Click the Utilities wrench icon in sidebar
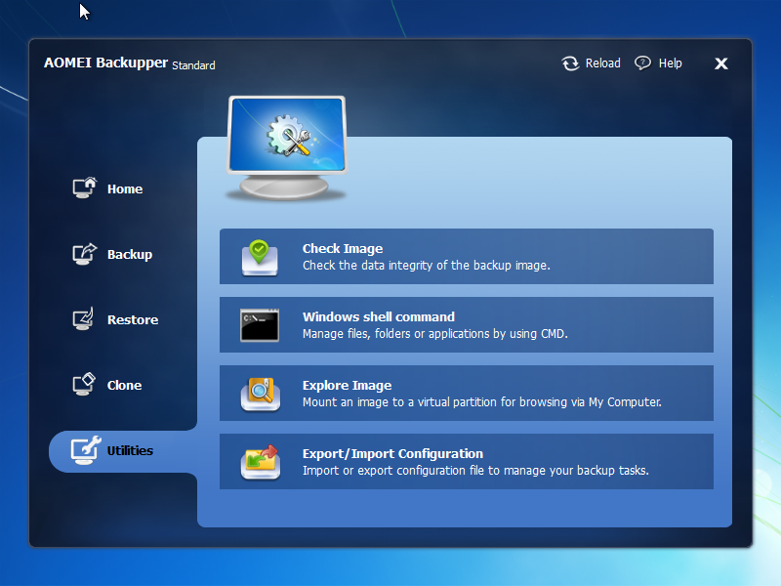This screenshot has height=586, width=781. (85, 450)
